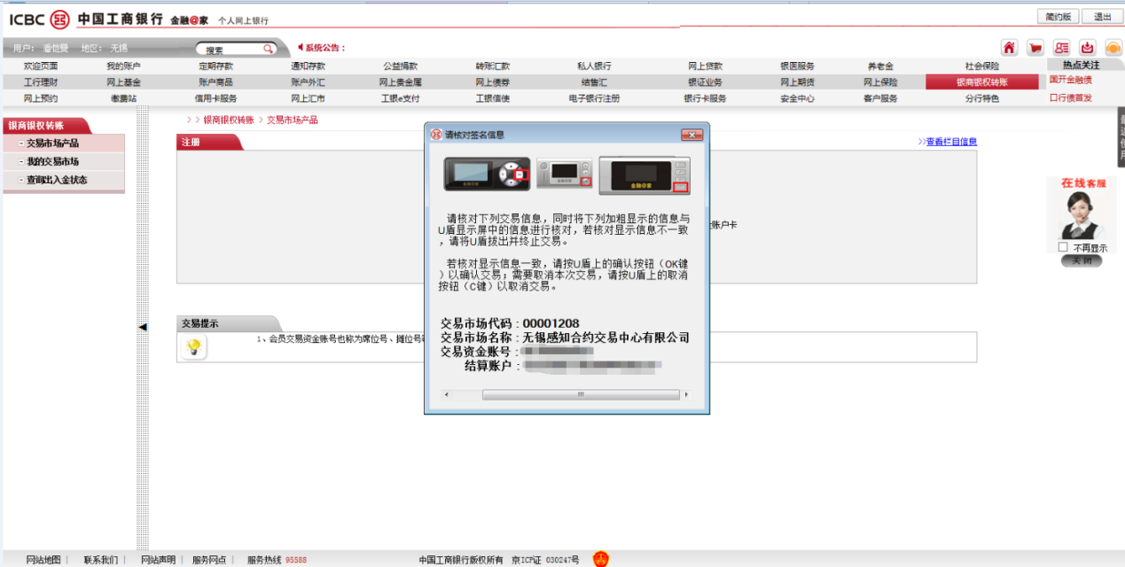
Task: Open the 电子银行注册 menu
Action: [594, 98]
